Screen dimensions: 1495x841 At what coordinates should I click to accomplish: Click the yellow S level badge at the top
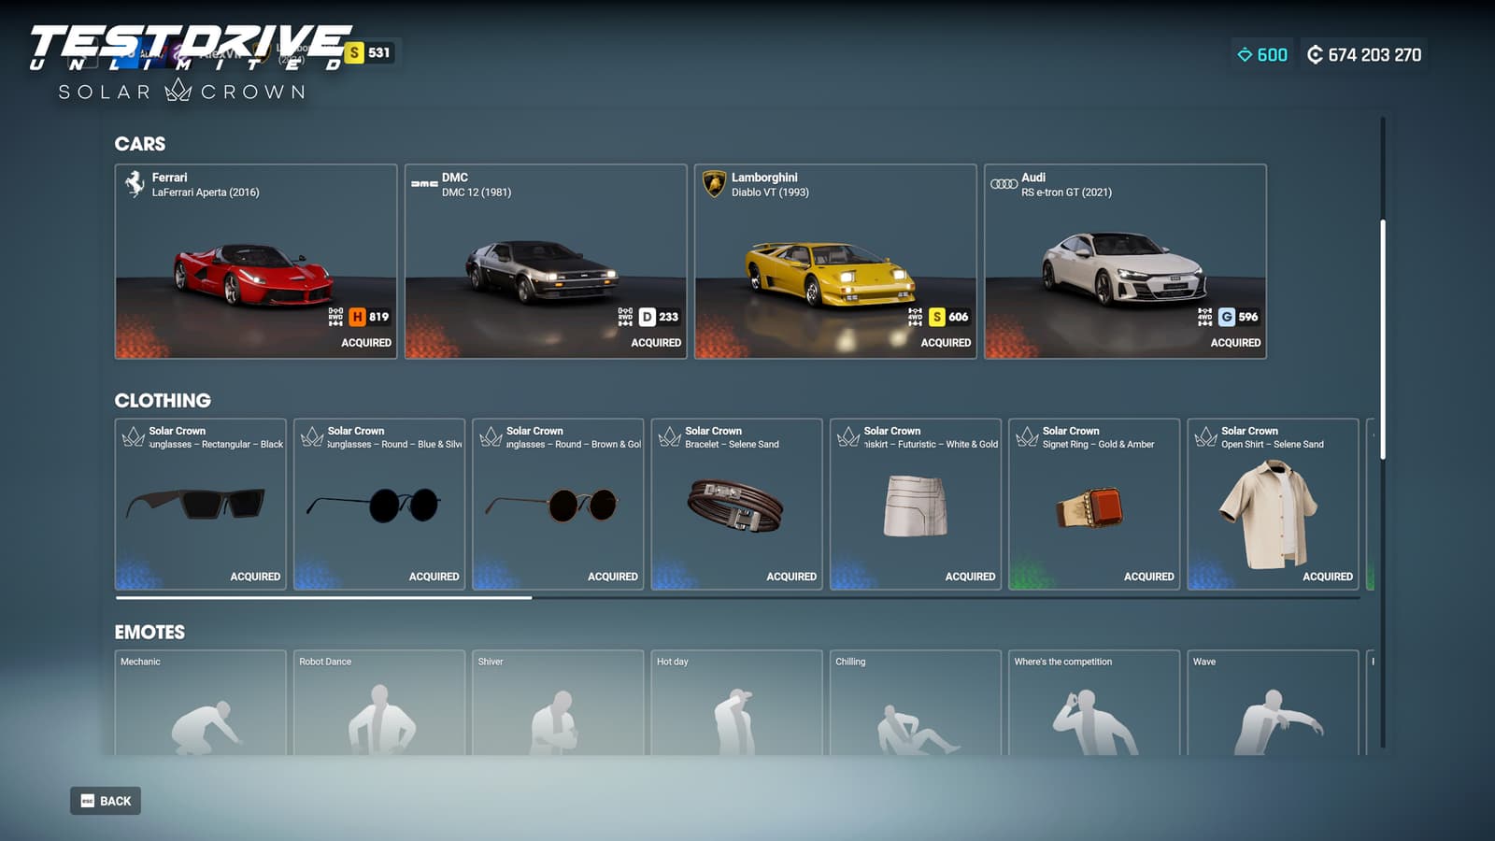tap(354, 52)
